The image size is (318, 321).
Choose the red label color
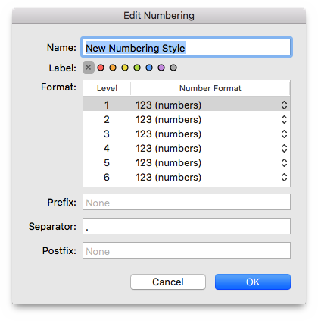(x=101, y=68)
